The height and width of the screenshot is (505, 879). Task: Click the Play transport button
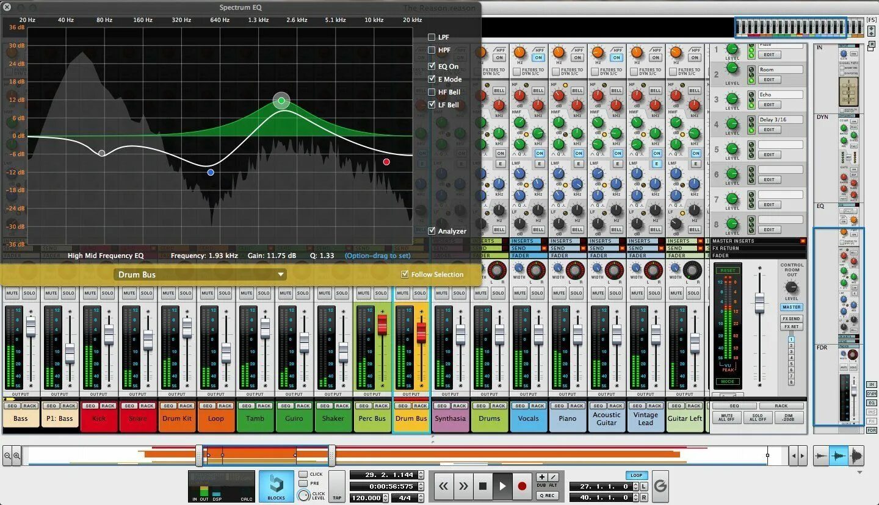pyautogui.click(x=502, y=486)
